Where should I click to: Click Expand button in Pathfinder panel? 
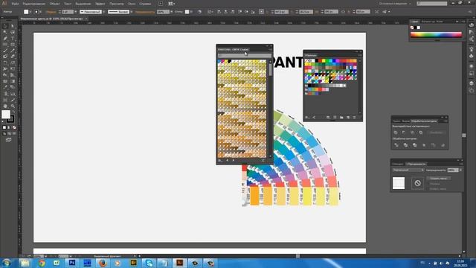[436, 133]
